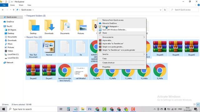Go up one folder level
Screen dimensions: 200x112
click(x=13, y=10)
